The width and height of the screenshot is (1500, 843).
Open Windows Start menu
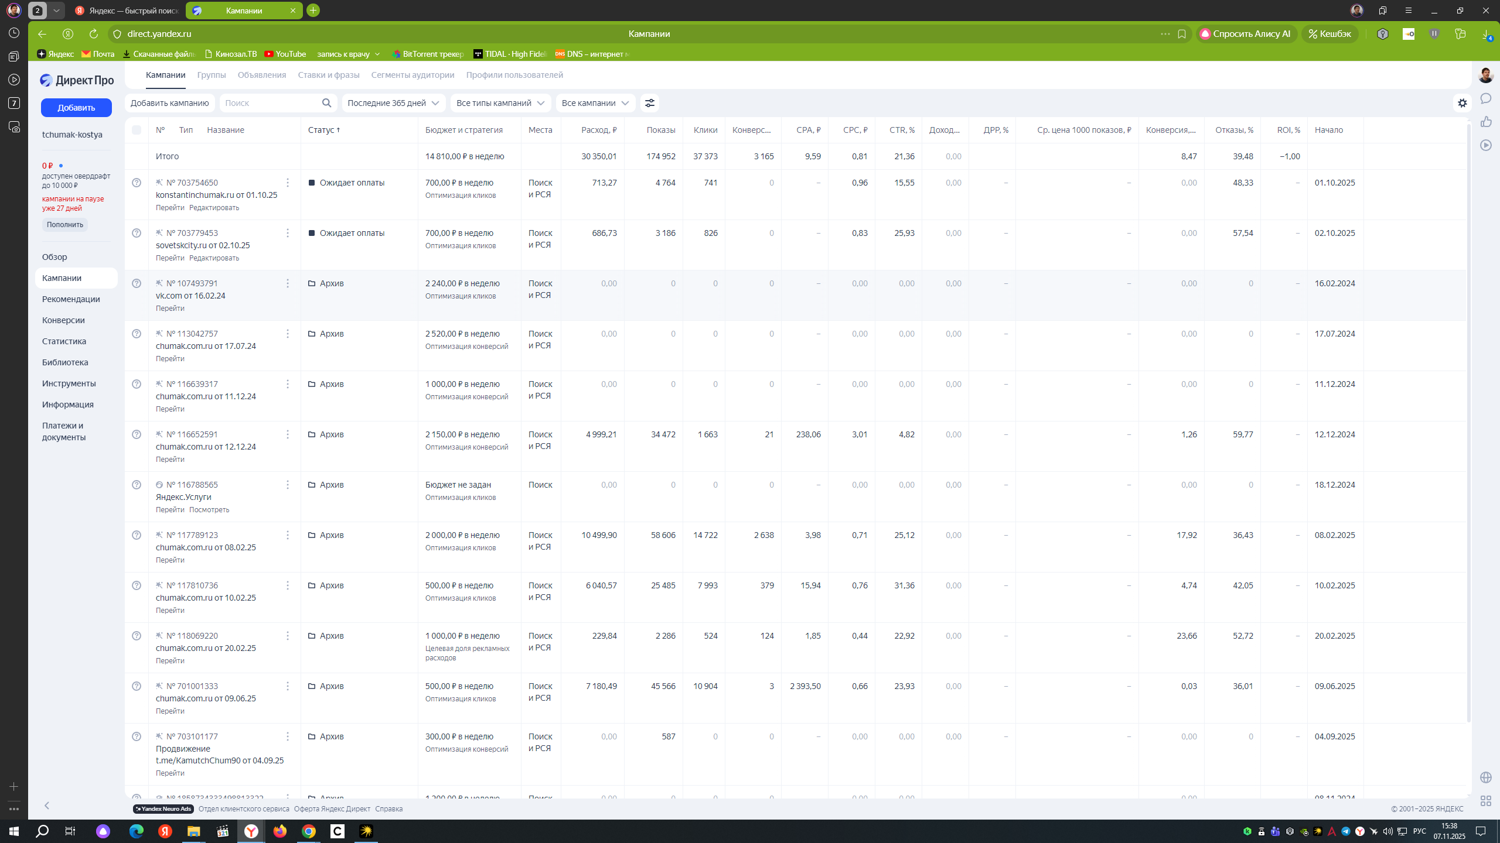tap(14, 831)
